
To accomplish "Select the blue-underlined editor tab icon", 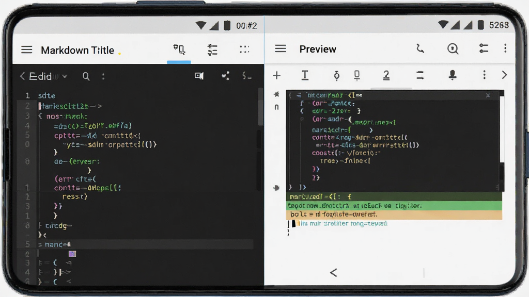I will click(x=179, y=49).
